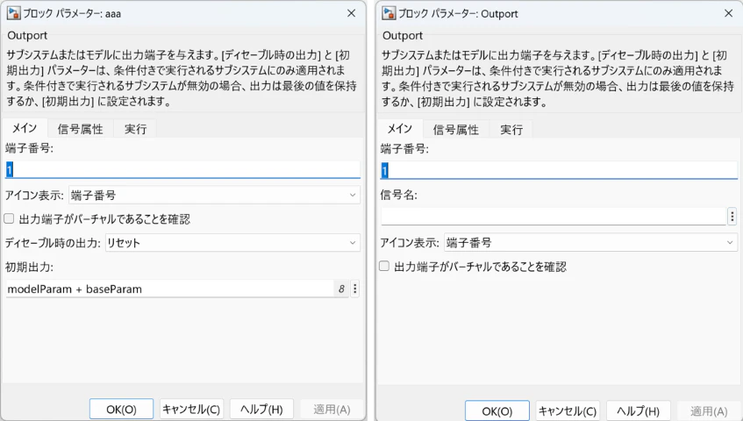Select メイン tab in Outport dialog
Screen dimensions: 743x421
[x=400, y=129]
